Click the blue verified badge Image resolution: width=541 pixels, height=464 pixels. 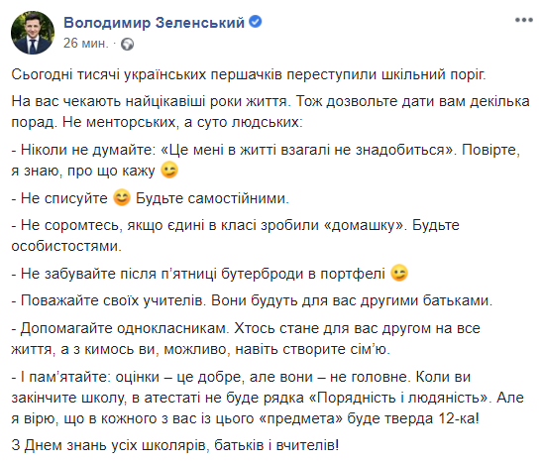[256, 22]
